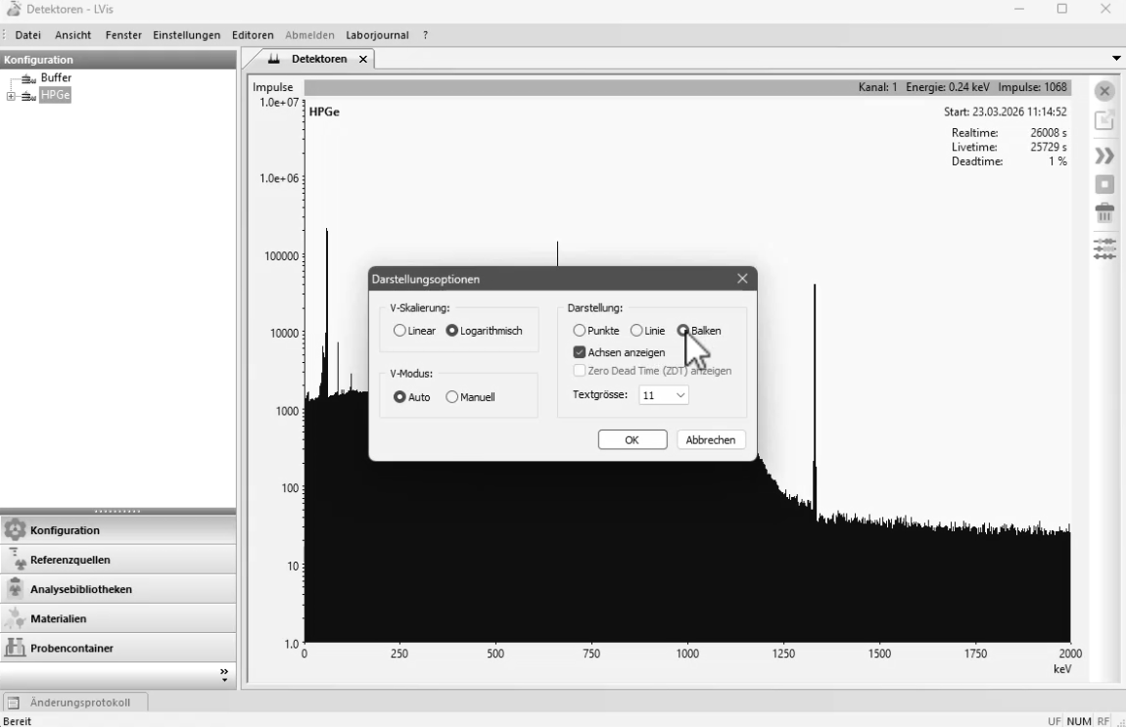Select Manuell V-Modus option
The width and height of the screenshot is (1126, 727).
(x=451, y=397)
